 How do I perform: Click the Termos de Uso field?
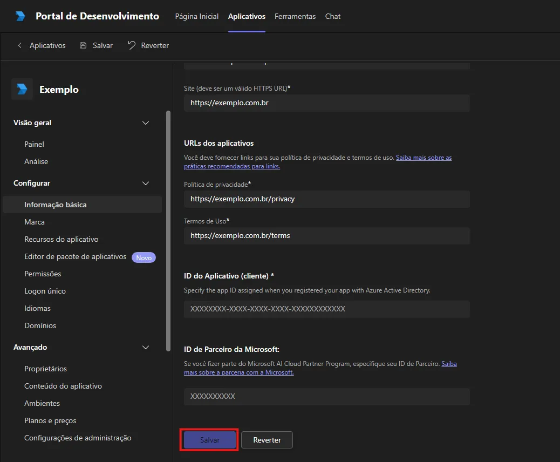327,236
